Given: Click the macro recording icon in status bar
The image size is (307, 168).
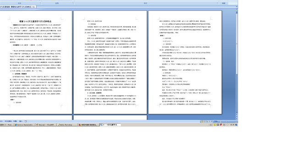Looking at the screenshot, I should (x=26, y=121).
